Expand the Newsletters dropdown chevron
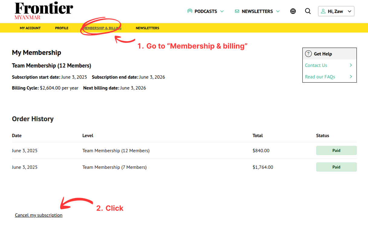The image size is (368, 230). pyautogui.click(x=278, y=11)
